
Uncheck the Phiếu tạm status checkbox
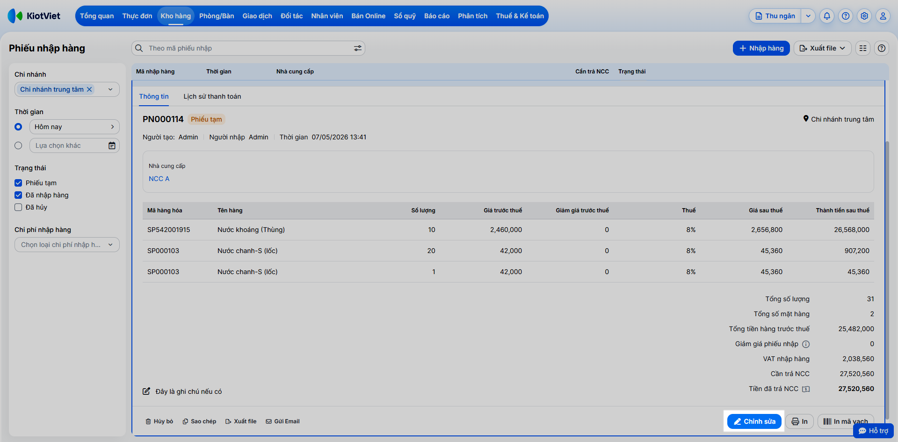(18, 183)
